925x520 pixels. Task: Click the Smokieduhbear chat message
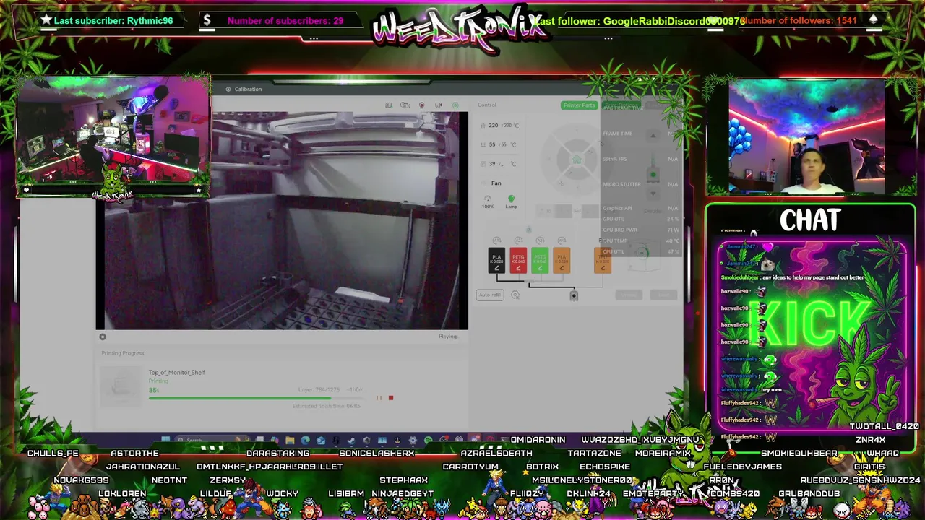793,277
